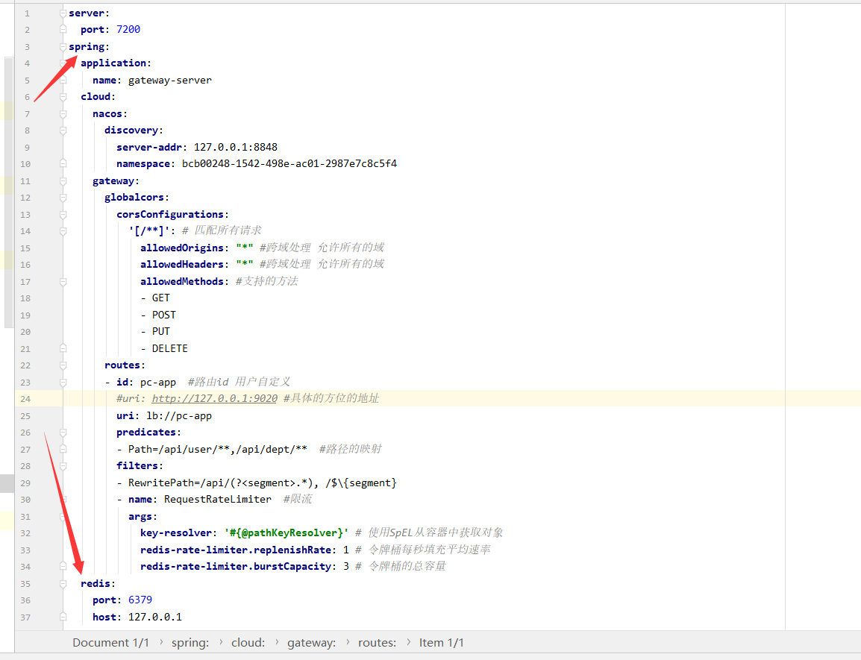Select 'Item 1/1' in the breadcrumb bar
Viewport: 861px width, 660px height.
pos(442,642)
